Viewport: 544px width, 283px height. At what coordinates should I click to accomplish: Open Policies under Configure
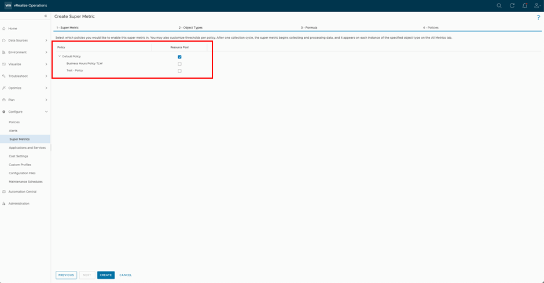point(14,122)
